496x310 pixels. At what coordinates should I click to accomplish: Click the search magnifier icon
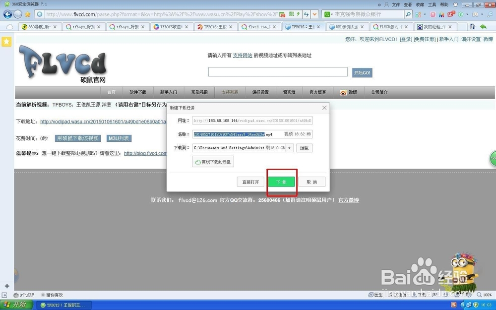coord(408,14)
